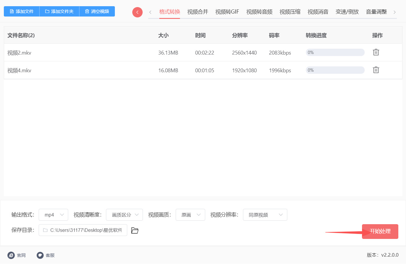Viewport: 406px width, 264px height.
Task: Delete 视频2.mkv with its trash icon
Action: (376, 52)
